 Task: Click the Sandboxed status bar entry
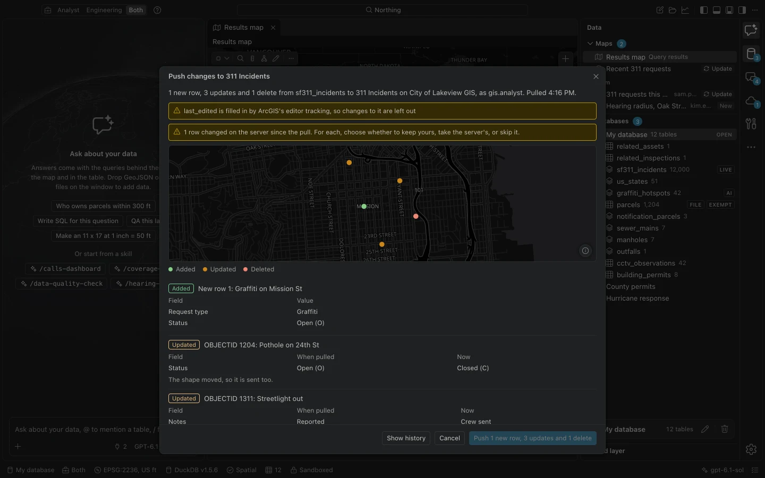[x=311, y=470]
